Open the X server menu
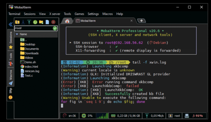The height and width of the screenshot is (122, 211). (x=55, y=14)
